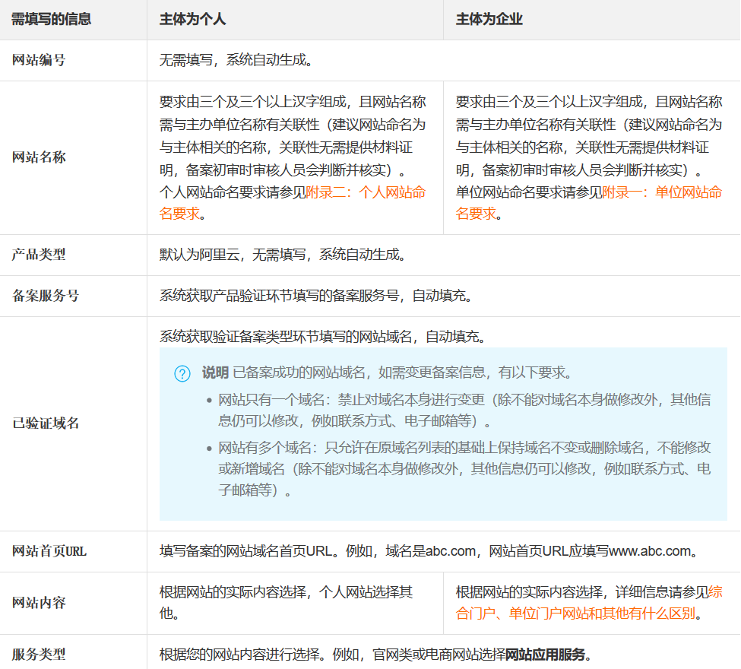The height and width of the screenshot is (669, 741).
Task: Click the 主体为企业 column header
Action: [x=489, y=19]
